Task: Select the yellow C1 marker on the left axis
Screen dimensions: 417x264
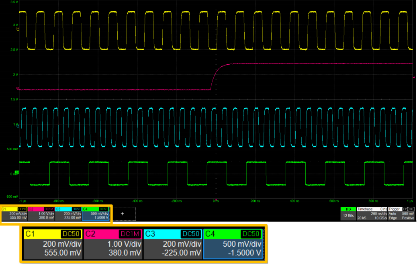Action: [18, 29]
